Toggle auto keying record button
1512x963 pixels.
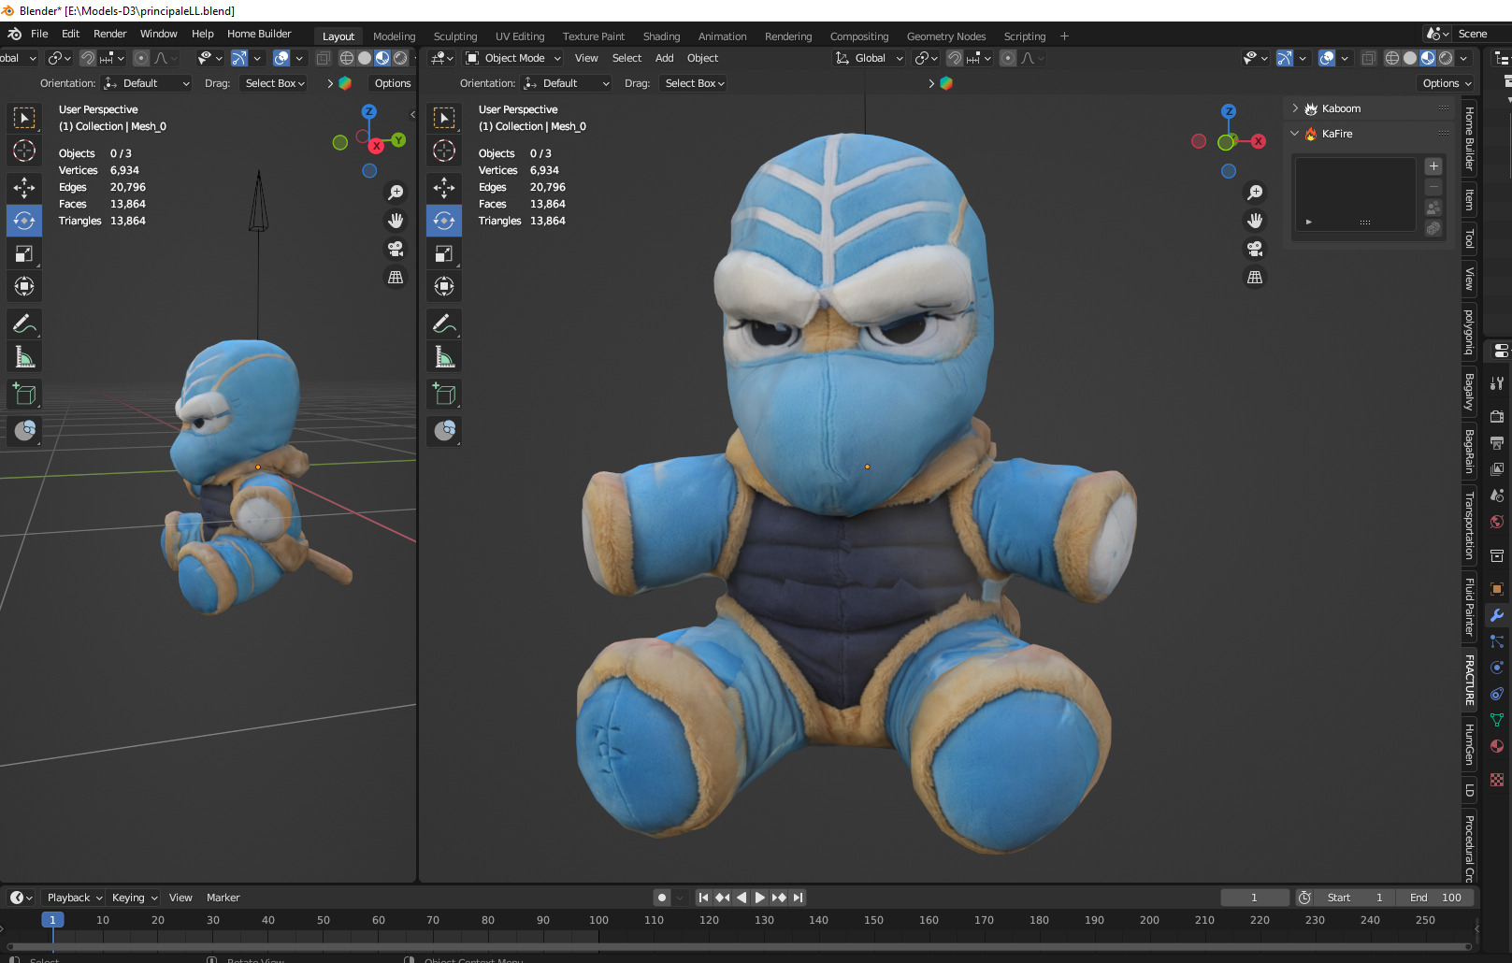pyautogui.click(x=662, y=898)
